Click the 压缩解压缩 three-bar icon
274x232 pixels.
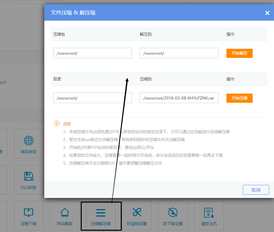coord(101,212)
